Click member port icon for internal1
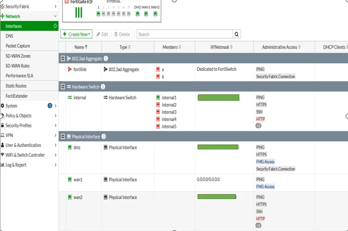Viewport: 348px width, 231px height. 158,97
